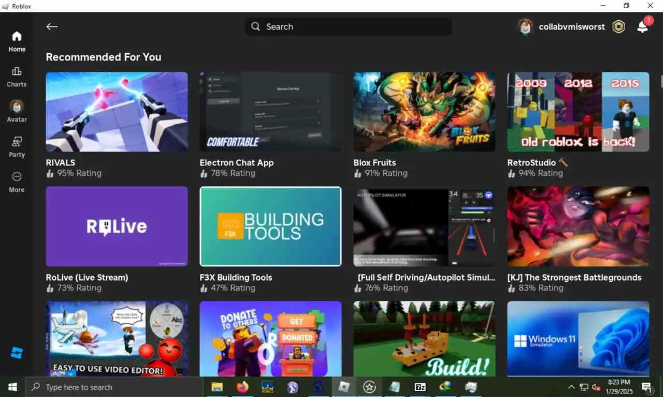Click the RoLive (Live Stream) title

click(87, 278)
